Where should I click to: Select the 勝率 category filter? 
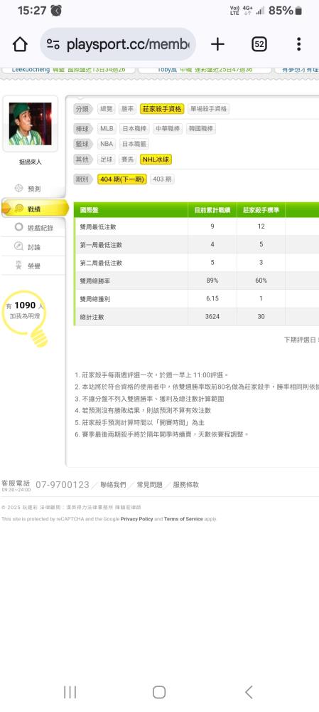tap(127, 109)
